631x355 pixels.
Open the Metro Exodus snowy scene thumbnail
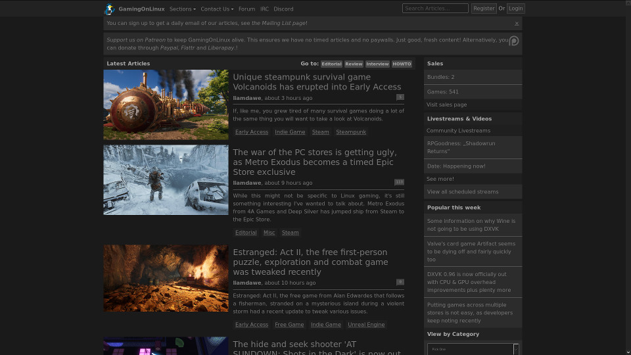pos(166,180)
